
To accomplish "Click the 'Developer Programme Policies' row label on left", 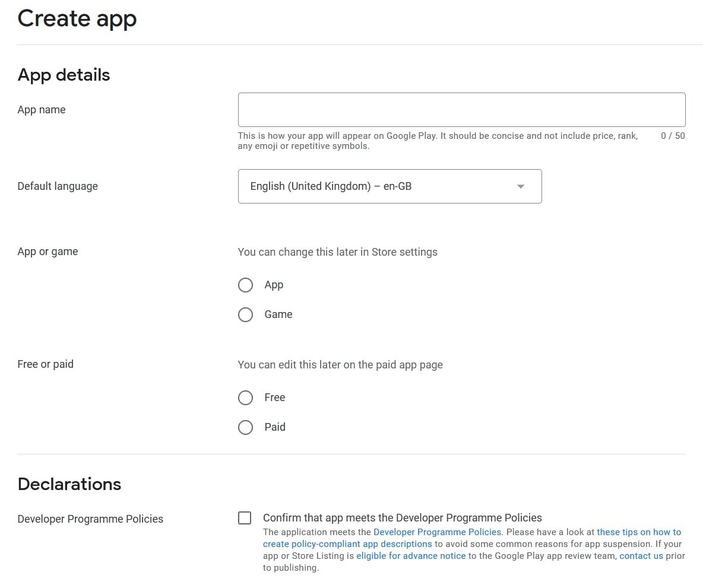I will (x=90, y=519).
